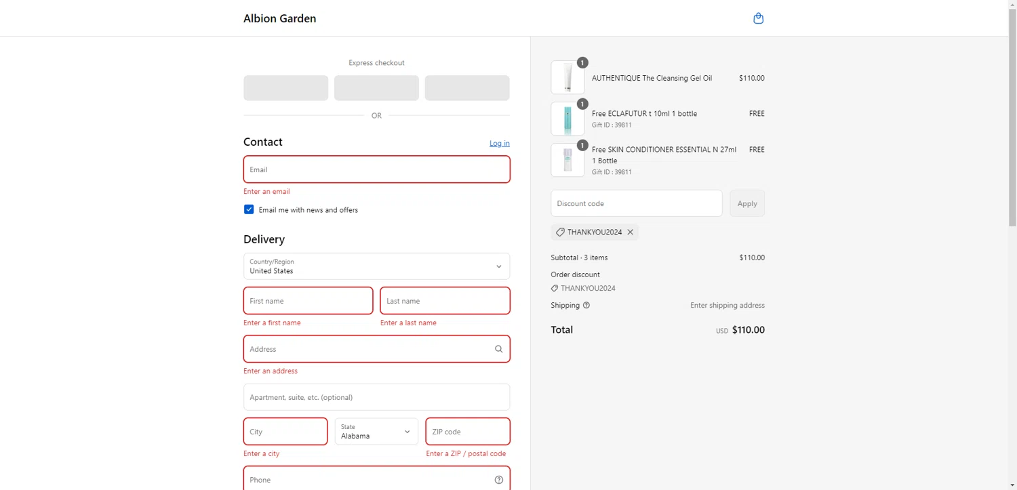Click the 'Enter a last name' error
1017x490 pixels.
[x=408, y=323]
